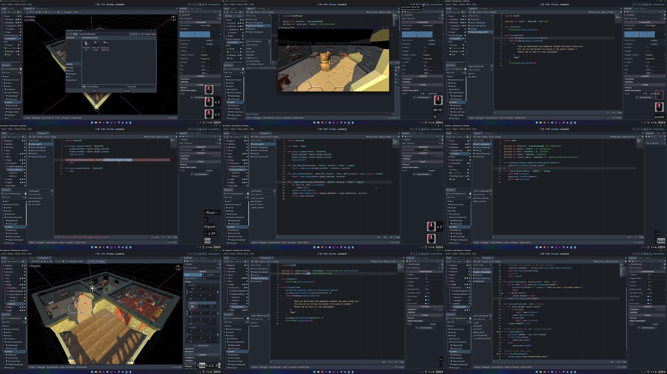
Task: Click Add Element in Path3D inspector
Action: click(202, 346)
